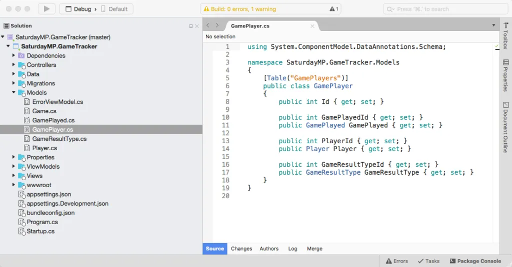Open the Package Console pad
This screenshot has width=512, height=267.
(x=475, y=261)
